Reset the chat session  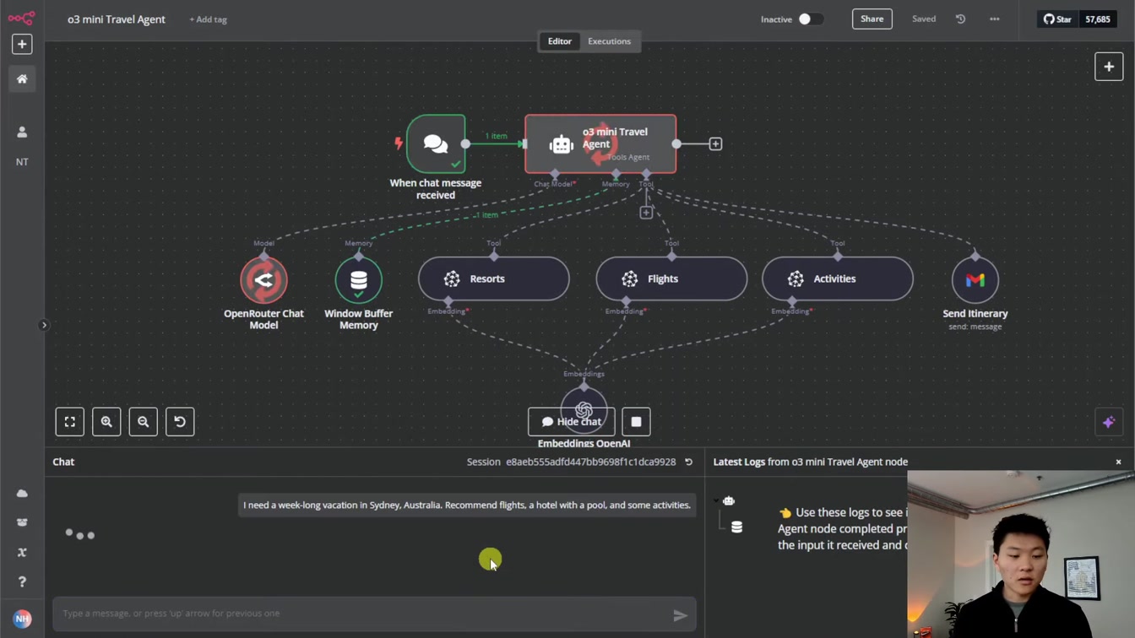pyautogui.click(x=688, y=462)
